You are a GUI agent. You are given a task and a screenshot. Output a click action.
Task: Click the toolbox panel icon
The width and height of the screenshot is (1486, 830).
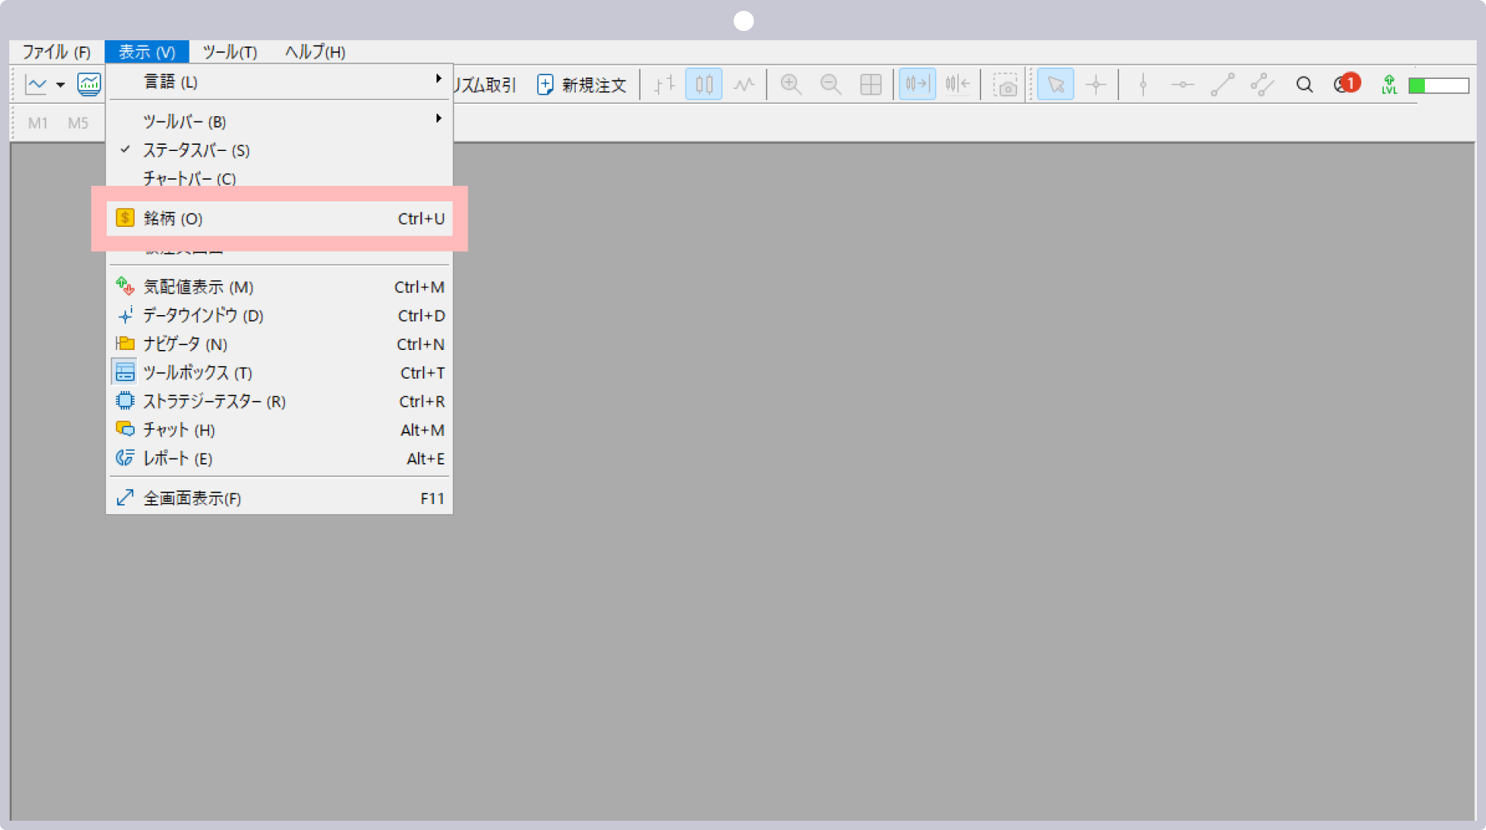click(125, 372)
